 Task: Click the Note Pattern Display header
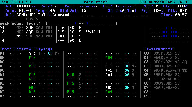point(26,49)
